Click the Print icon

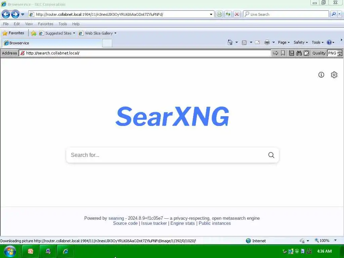point(267,42)
